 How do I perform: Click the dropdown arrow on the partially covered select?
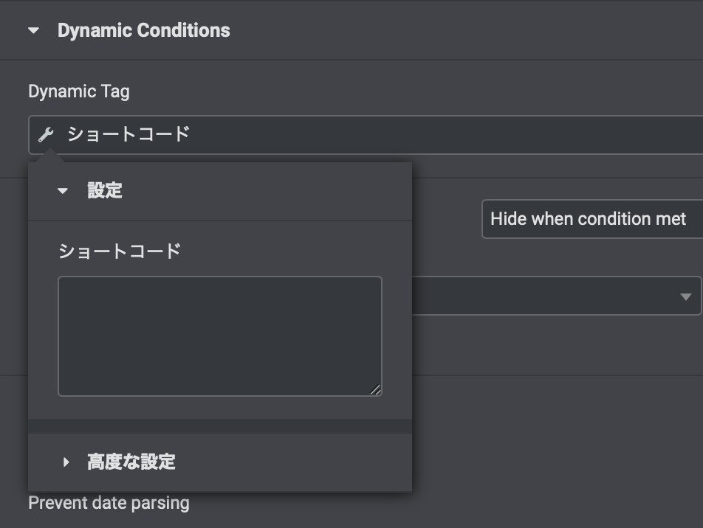pos(685,296)
